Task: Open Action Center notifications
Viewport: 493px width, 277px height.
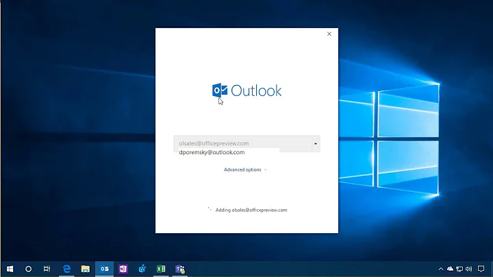Action: (481, 269)
